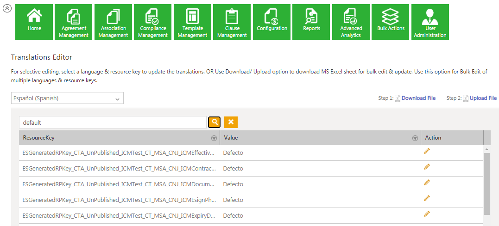This screenshot has height=226, width=499.
Task: Click the orange search magnifier button
Action: [215, 122]
